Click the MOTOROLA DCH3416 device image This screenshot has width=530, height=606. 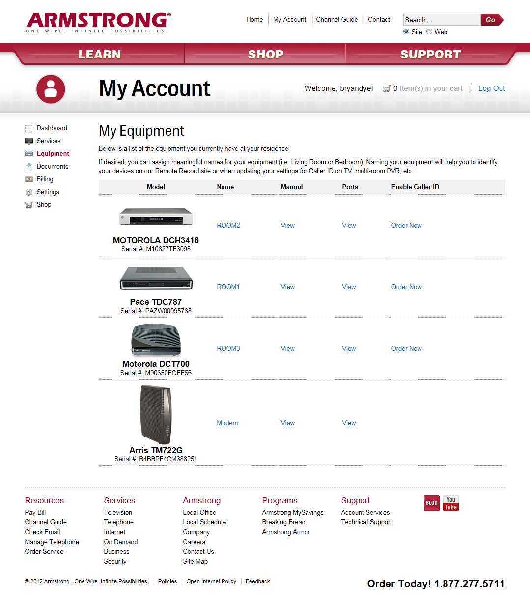click(156, 217)
